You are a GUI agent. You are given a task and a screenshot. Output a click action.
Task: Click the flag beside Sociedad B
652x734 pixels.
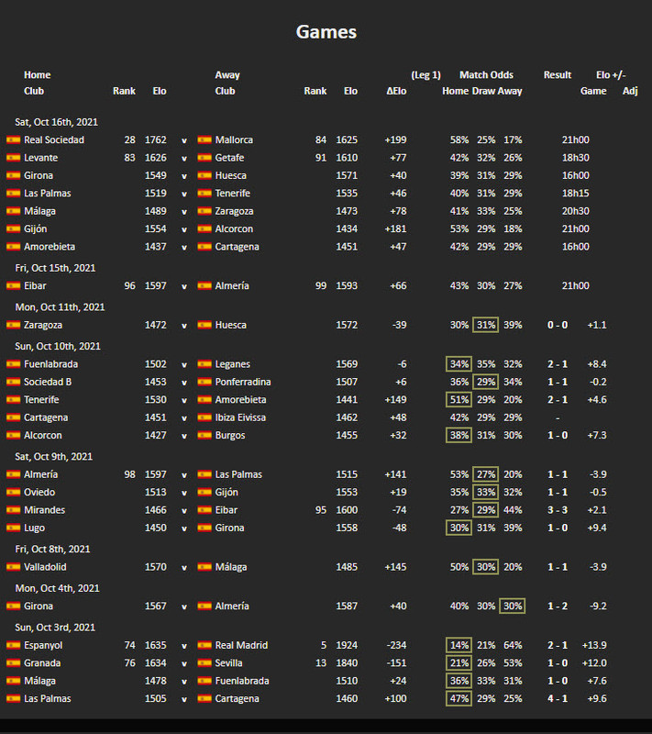click(13, 382)
